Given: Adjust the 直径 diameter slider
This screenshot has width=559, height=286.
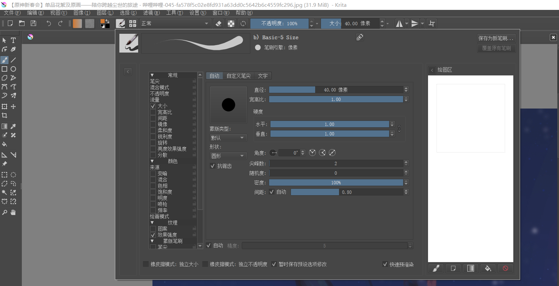Looking at the screenshot, I should pyautogui.click(x=336, y=90).
